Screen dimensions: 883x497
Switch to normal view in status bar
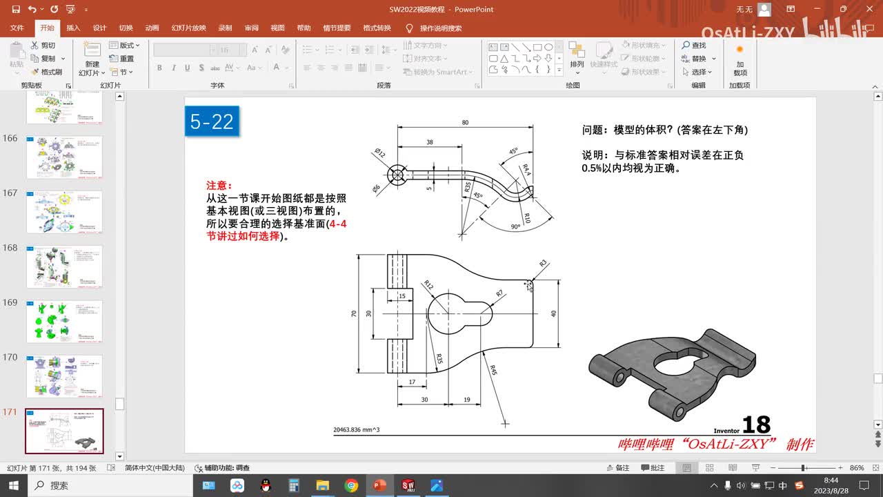pyautogui.click(x=687, y=467)
